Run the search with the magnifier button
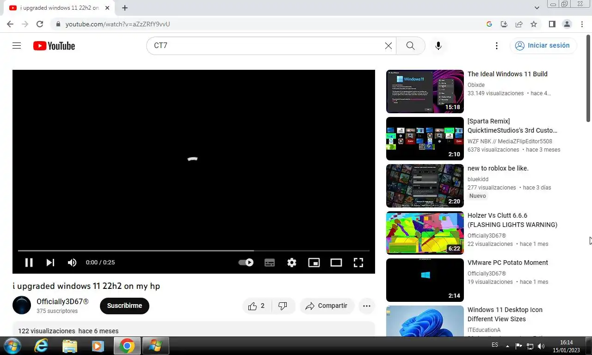 click(410, 46)
